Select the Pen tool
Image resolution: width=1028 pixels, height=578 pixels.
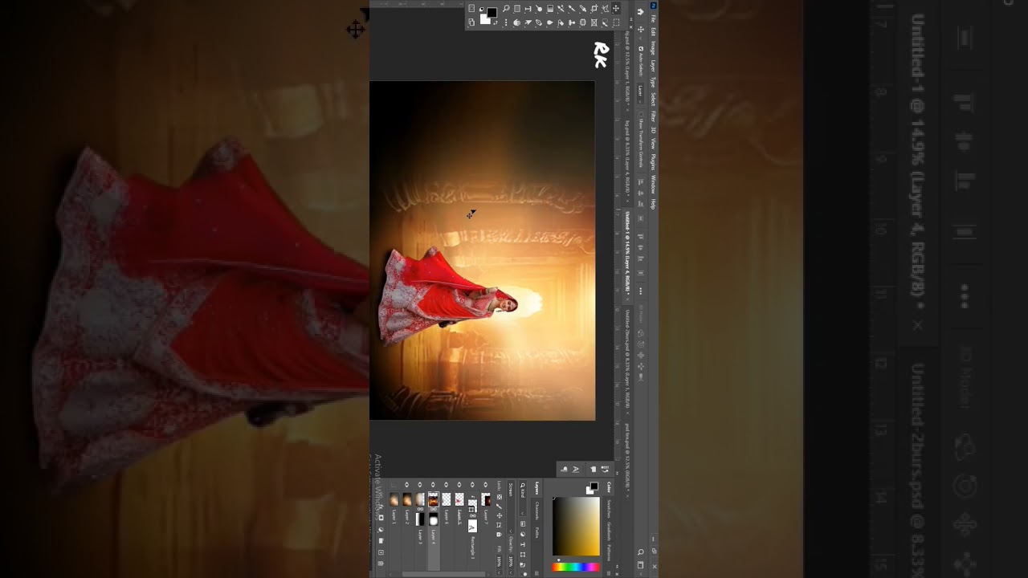(539, 22)
